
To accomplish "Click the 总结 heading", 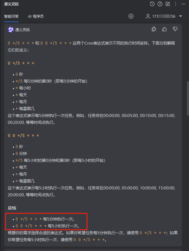I will click(12, 208).
